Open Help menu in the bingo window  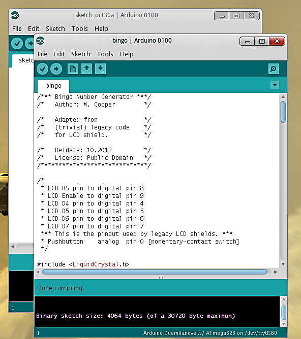point(127,54)
